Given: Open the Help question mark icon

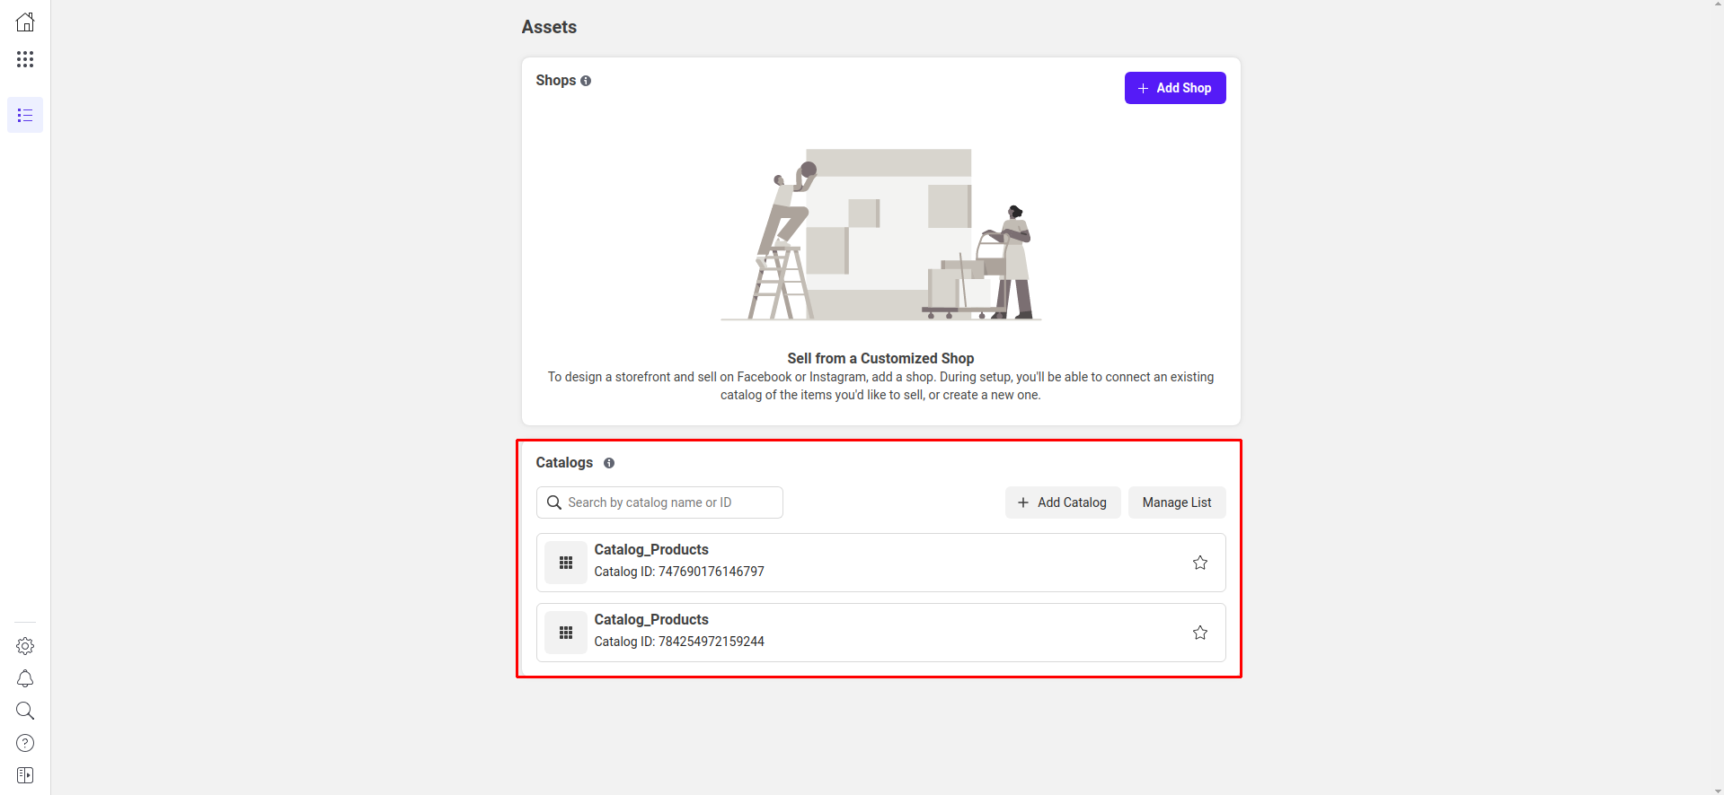Looking at the screenshot, I should pos(25,743).
